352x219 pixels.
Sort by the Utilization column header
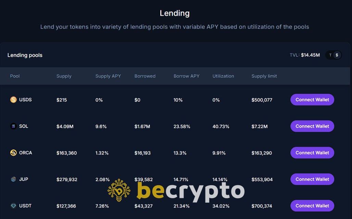click(x=223, y=76)
